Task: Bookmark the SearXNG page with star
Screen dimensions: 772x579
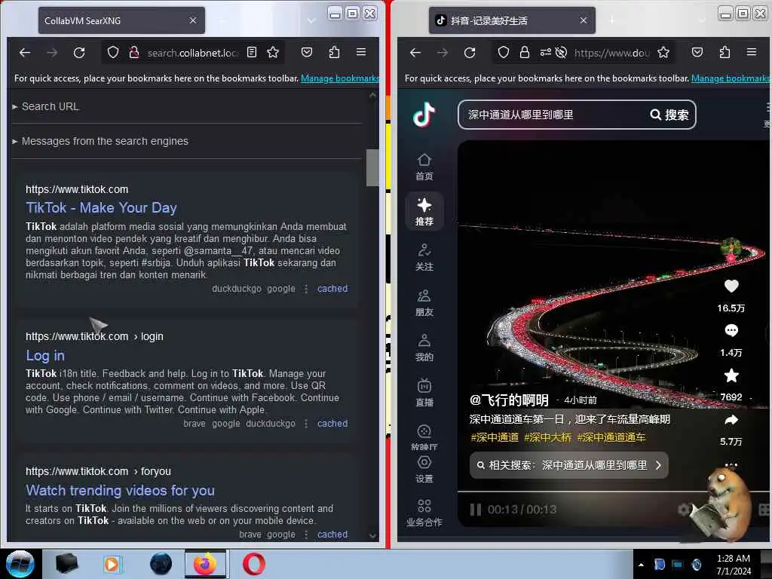Action: click(x=273, y=52)
